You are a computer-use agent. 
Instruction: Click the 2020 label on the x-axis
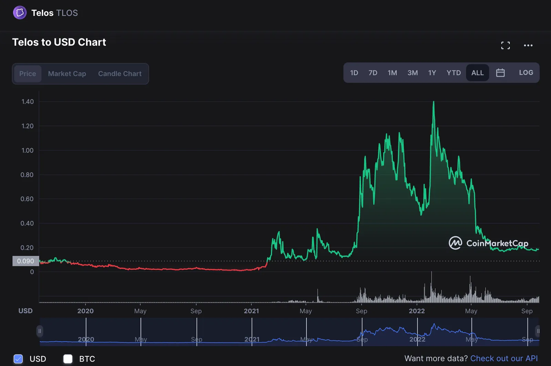(85, 311)
